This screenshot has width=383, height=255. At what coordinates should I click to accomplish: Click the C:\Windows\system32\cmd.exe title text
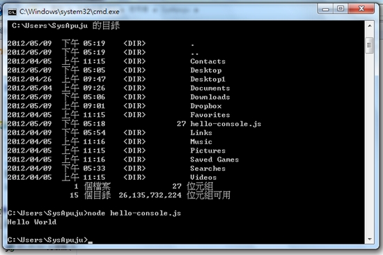(x=70, y=11)
